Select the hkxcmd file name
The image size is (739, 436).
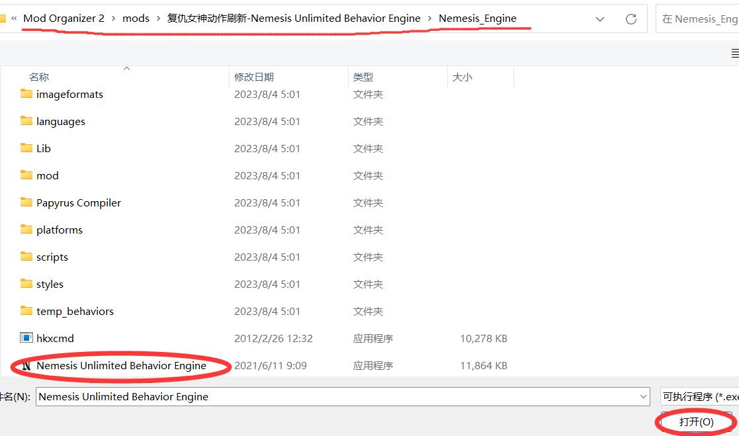pyautogui.click(x=55, y=339)
